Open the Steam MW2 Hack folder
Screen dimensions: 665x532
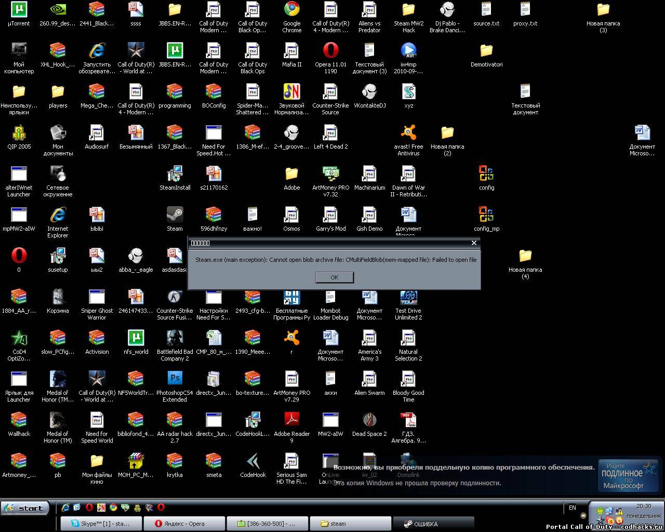[x=408, y=17]
